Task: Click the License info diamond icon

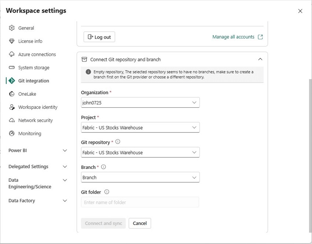Action: [x=12, y=41]
